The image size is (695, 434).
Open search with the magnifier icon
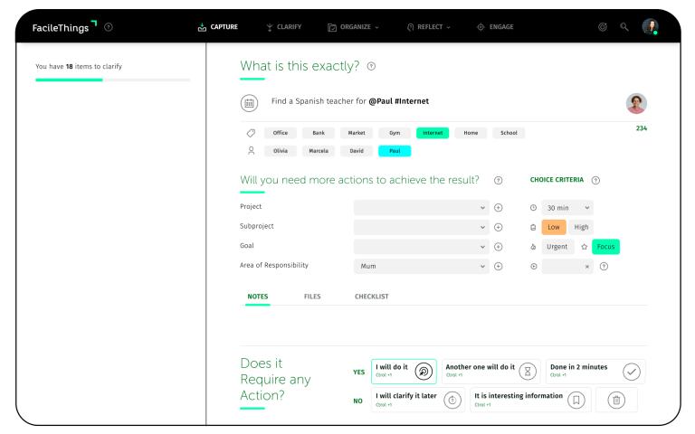tap(624, 27)
